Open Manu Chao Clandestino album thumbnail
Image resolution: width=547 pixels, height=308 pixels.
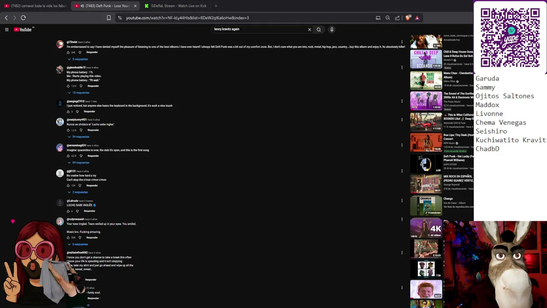click(x=426, y=80)
